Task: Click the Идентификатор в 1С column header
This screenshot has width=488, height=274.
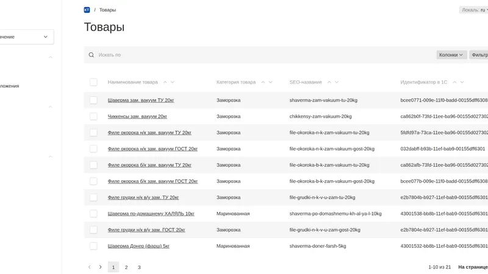Action: click(423, 82)
